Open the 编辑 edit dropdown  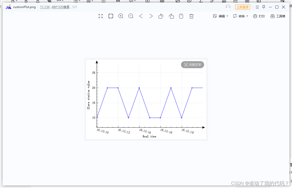click(x=221, y=16)
